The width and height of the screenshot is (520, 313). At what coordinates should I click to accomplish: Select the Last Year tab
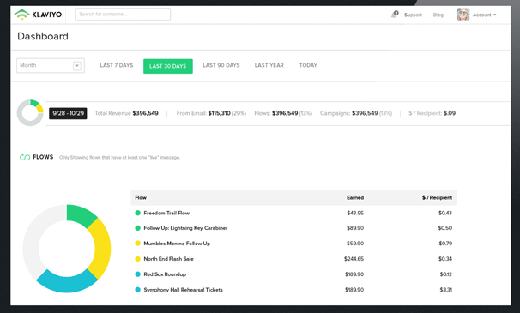point(269,65)
